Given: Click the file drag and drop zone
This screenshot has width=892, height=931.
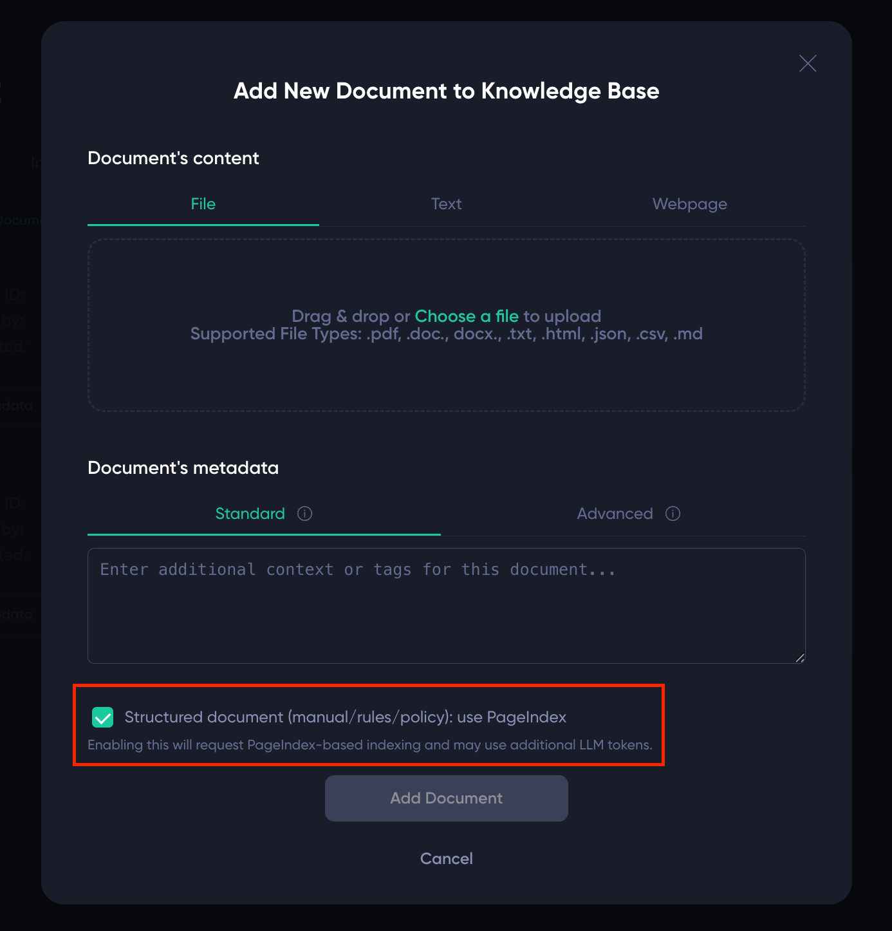Looking at the screenshot, I should pos(447,325).
